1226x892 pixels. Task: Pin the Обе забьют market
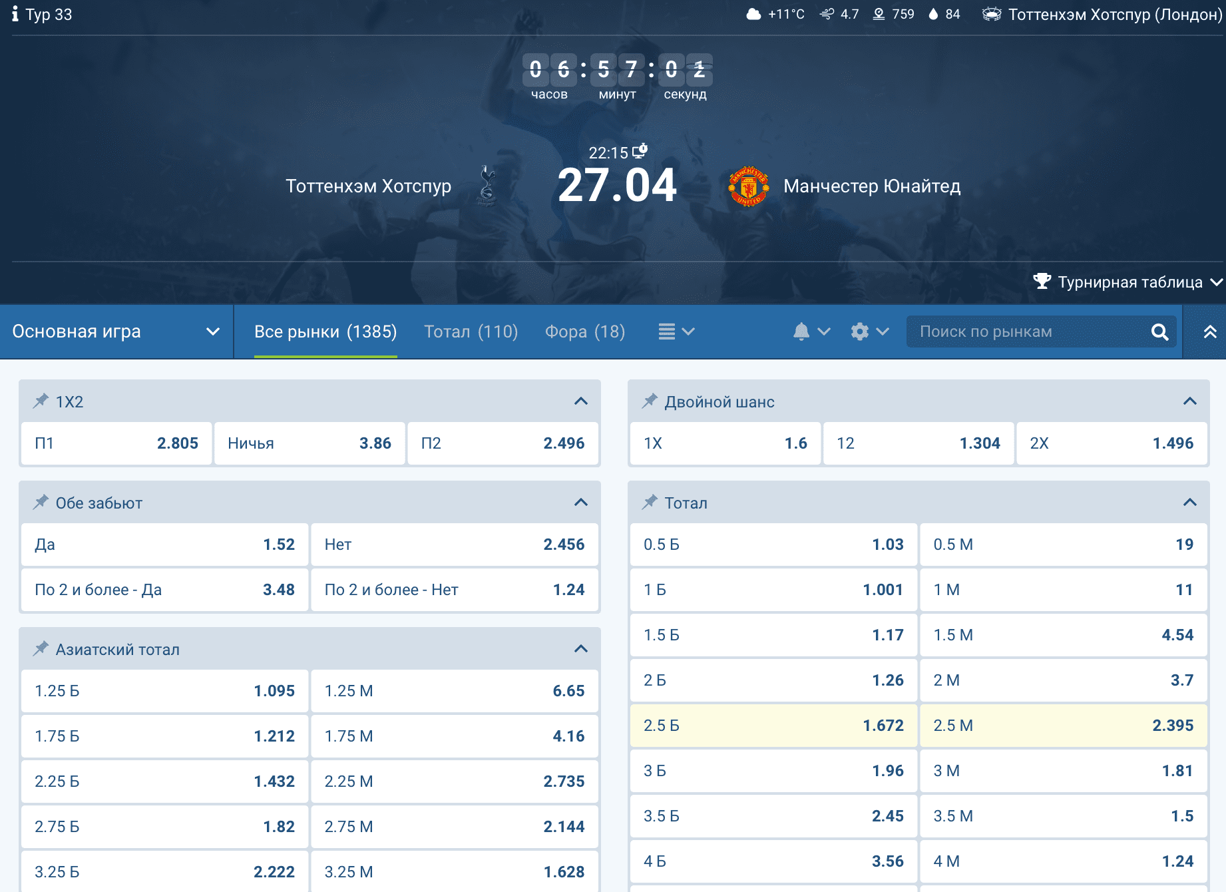(41, 502)
